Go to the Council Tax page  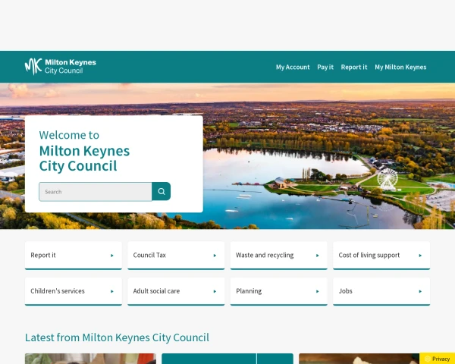tap(176, 255)
